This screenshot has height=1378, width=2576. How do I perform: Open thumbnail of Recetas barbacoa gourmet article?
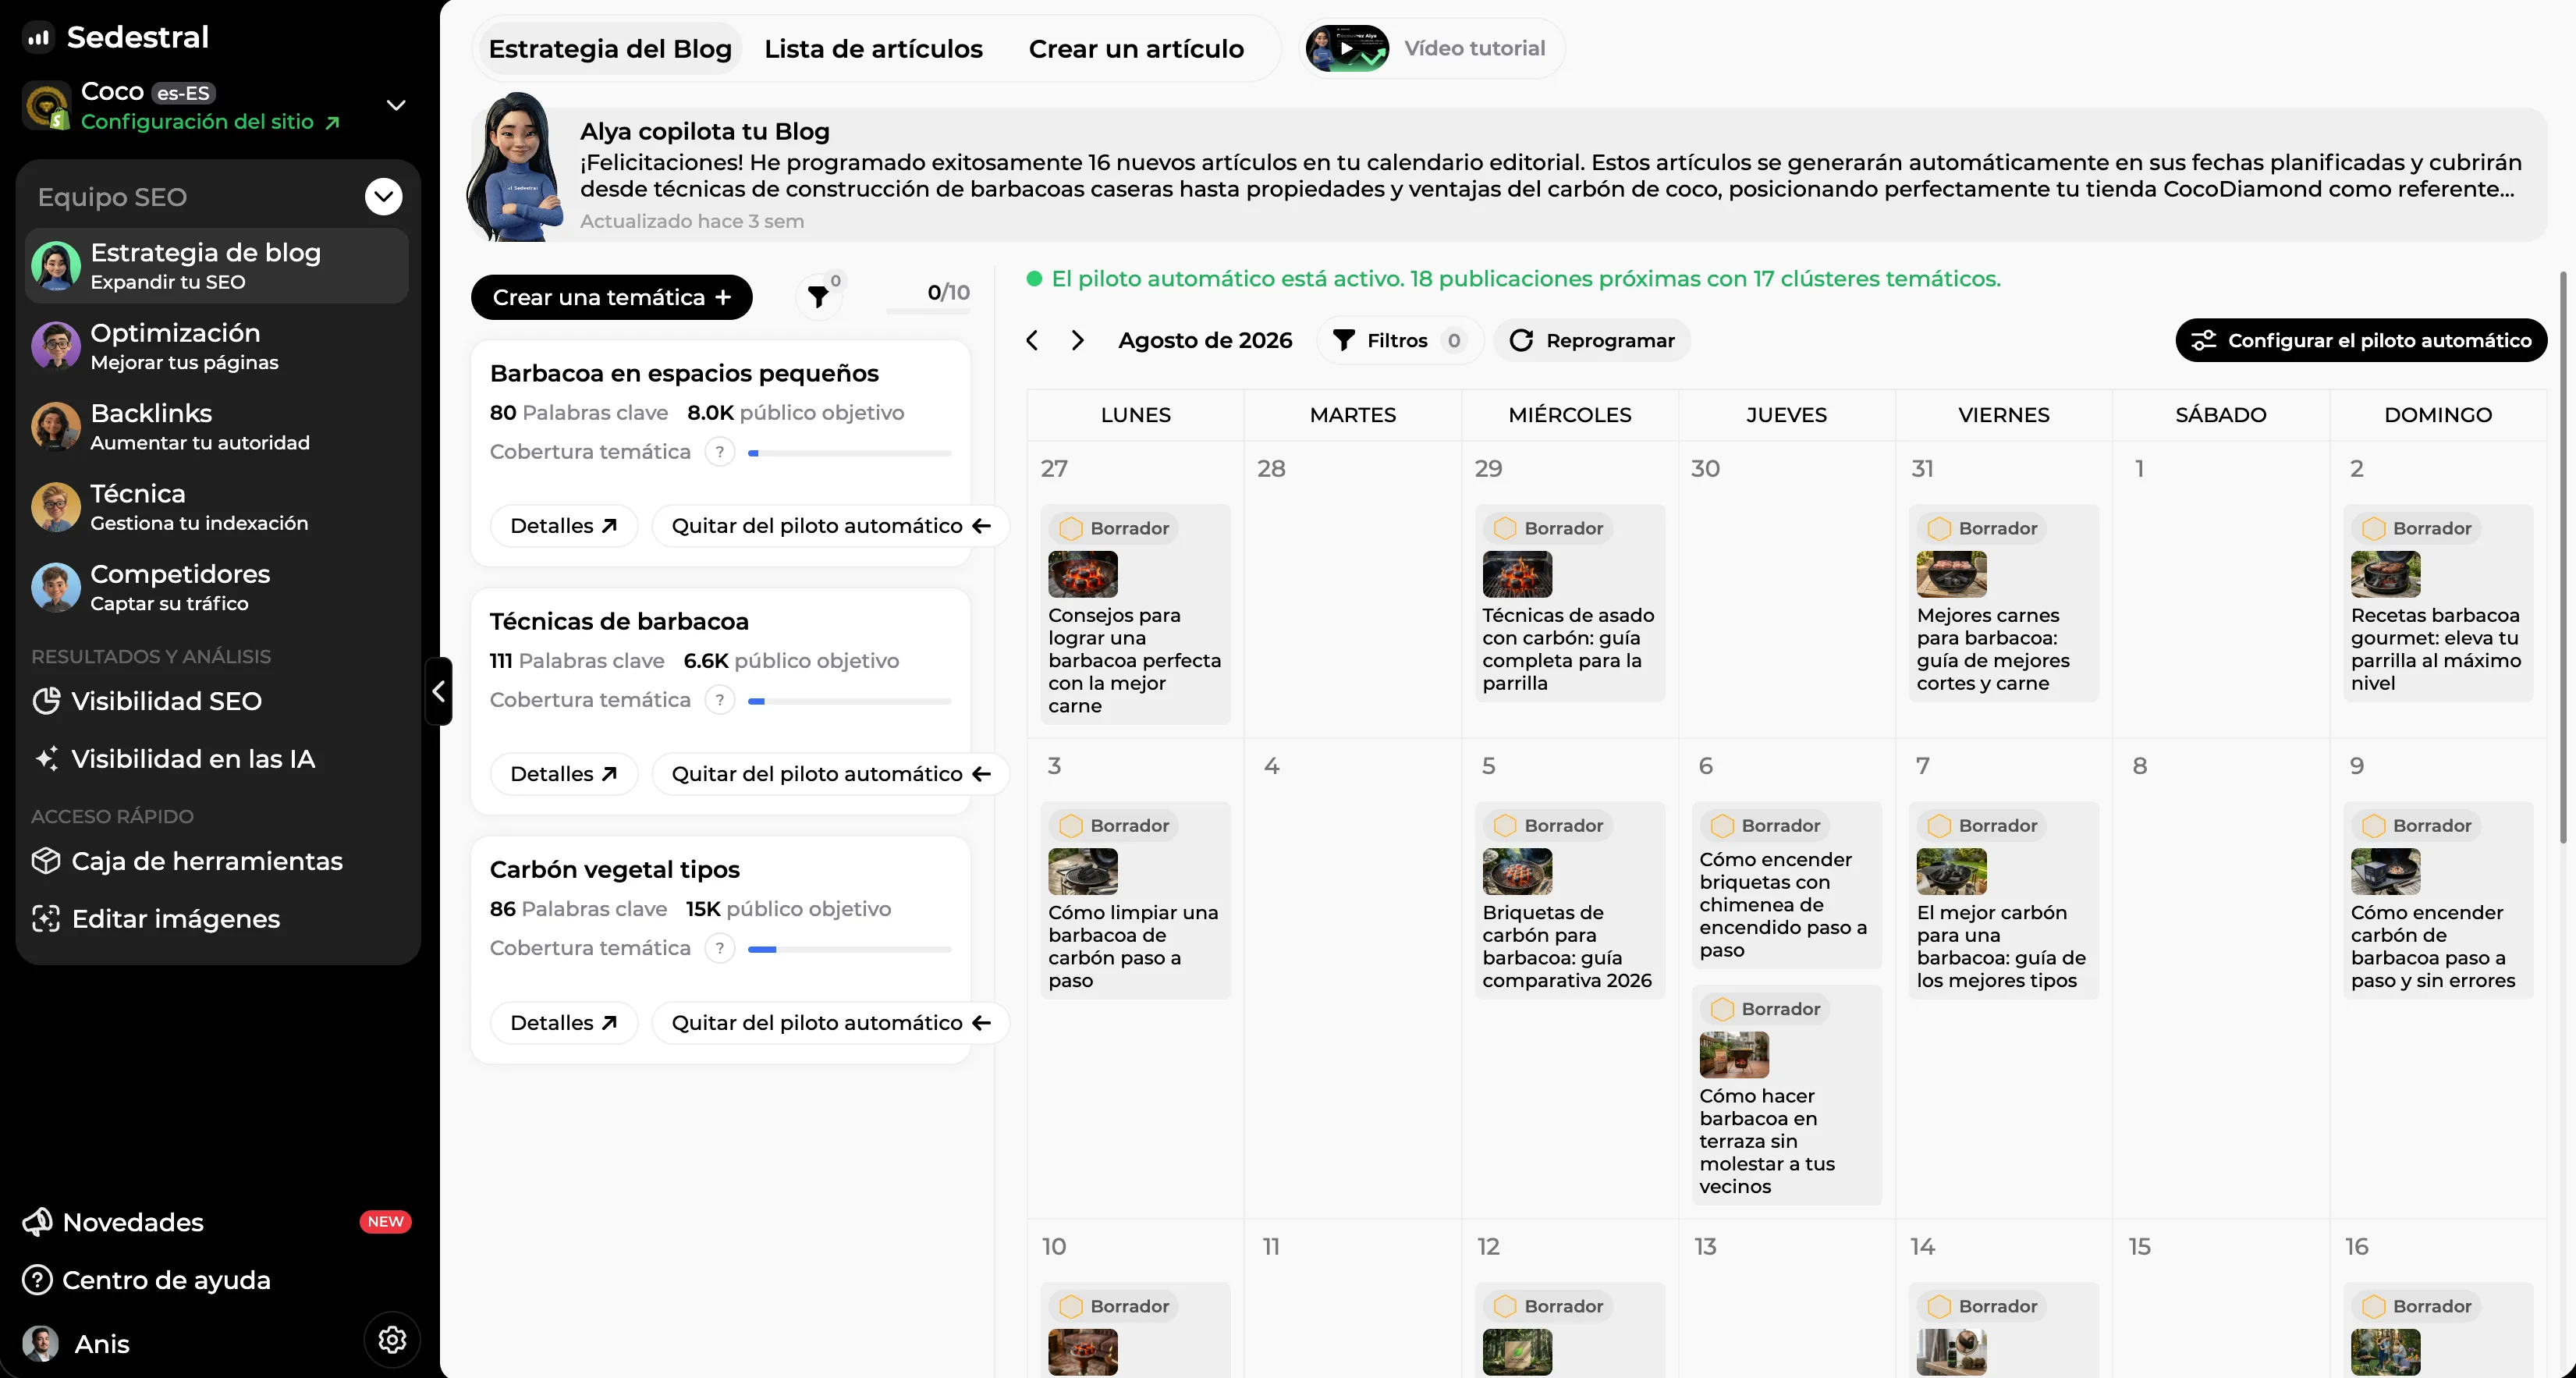[x=2385, y=574]
